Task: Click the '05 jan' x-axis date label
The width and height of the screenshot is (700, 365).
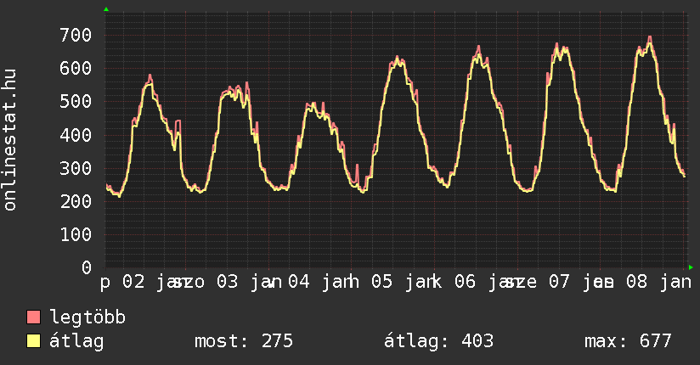Action: 401,282
